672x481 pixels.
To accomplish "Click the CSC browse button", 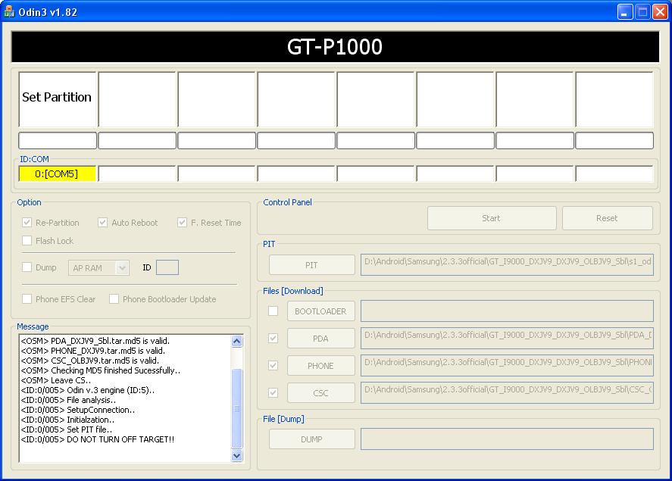I will 321,393.
